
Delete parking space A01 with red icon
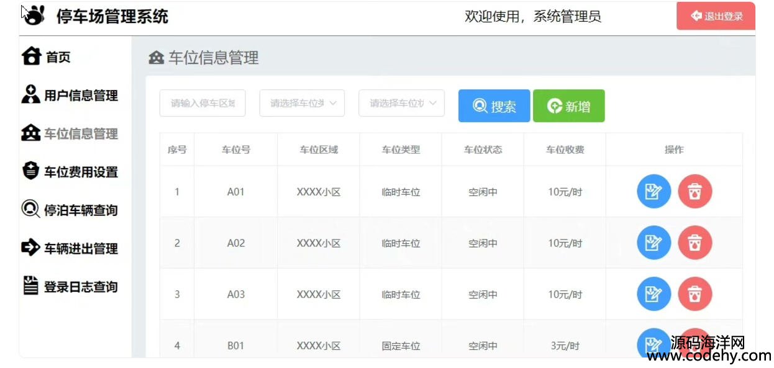[x=694, y=192]
